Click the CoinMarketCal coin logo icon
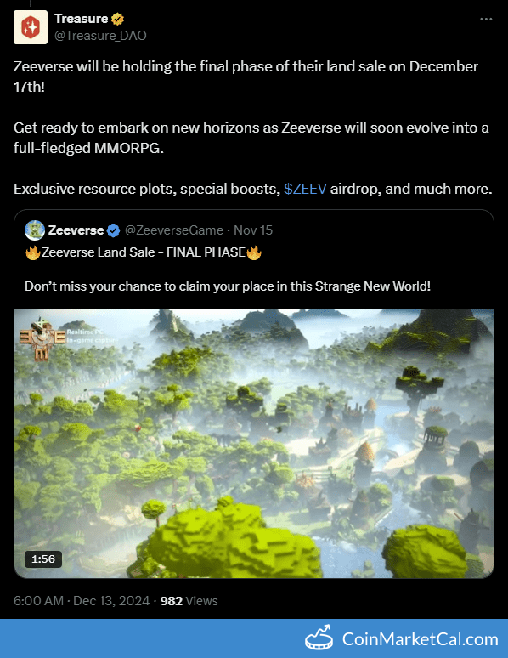 point(319,638)
